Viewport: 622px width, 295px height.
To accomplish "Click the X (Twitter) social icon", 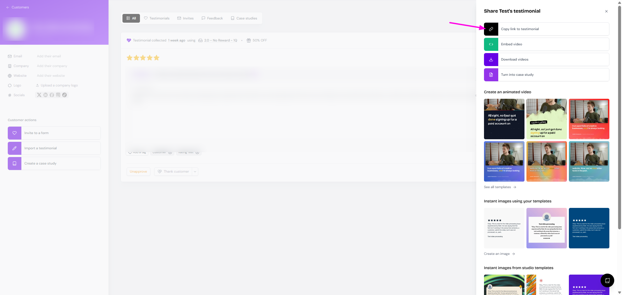I will click(39, 95).
